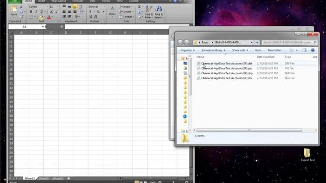326x183 pixels.
Task: Select the file ending in .dbf
Action: point(227,64)
